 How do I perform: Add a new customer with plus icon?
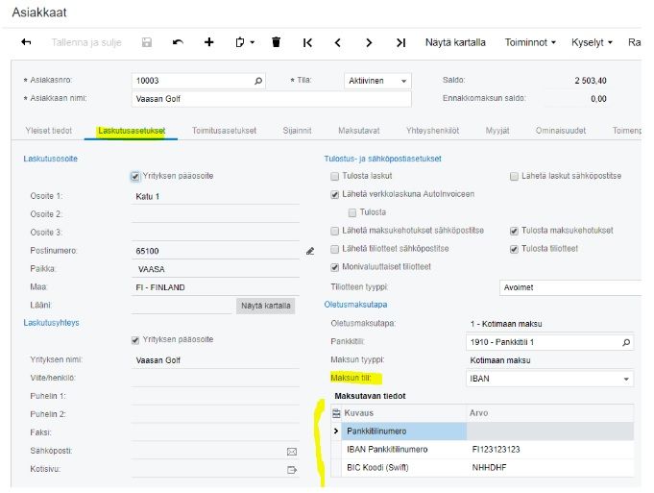[x=209, y=42]
